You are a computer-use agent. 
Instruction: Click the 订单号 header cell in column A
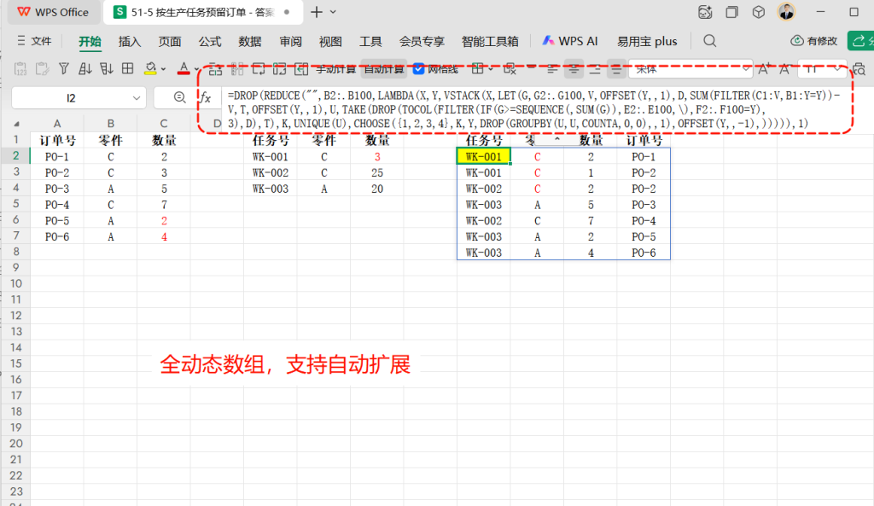(57, 141)
